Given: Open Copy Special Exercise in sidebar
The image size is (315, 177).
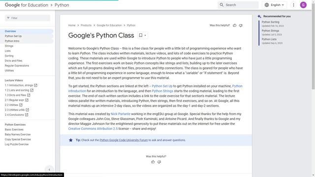Looking at the screenshot, I should (18, 139).
